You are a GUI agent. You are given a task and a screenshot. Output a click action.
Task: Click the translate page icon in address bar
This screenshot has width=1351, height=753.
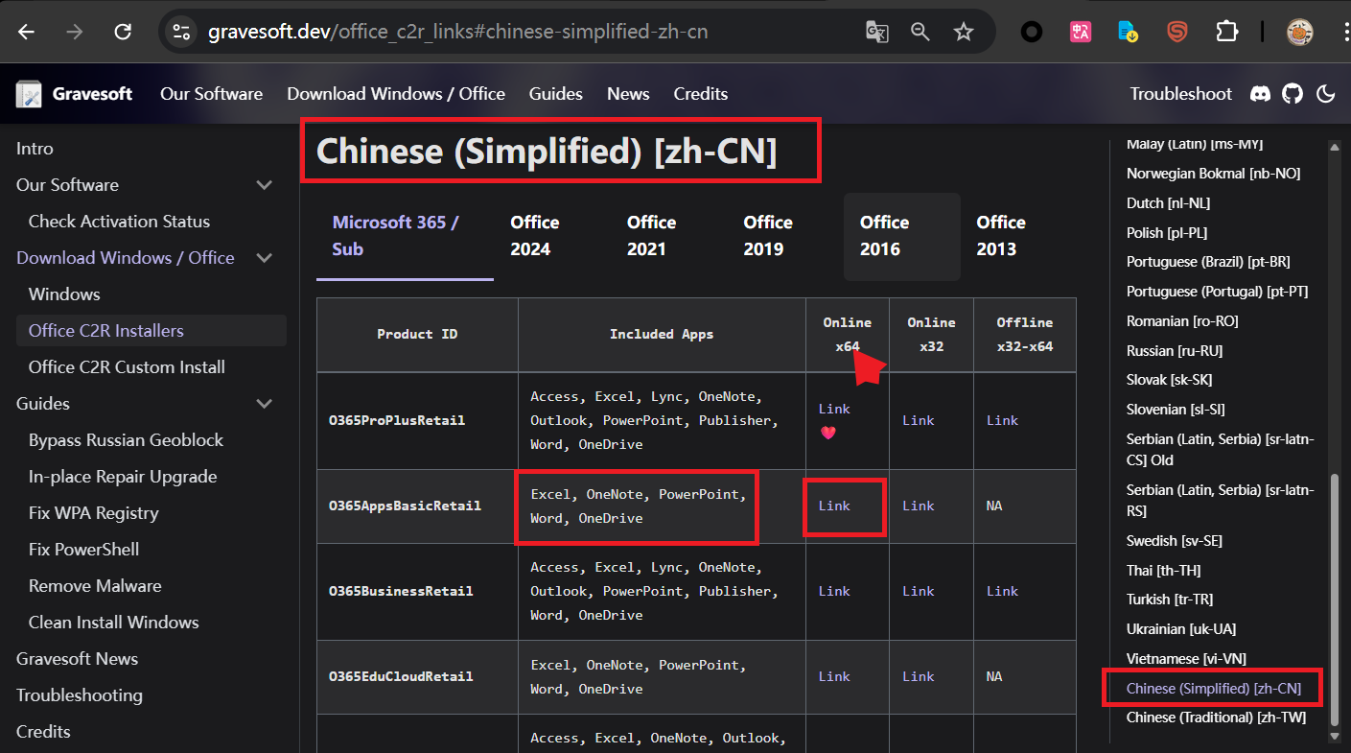coord(876,32)
